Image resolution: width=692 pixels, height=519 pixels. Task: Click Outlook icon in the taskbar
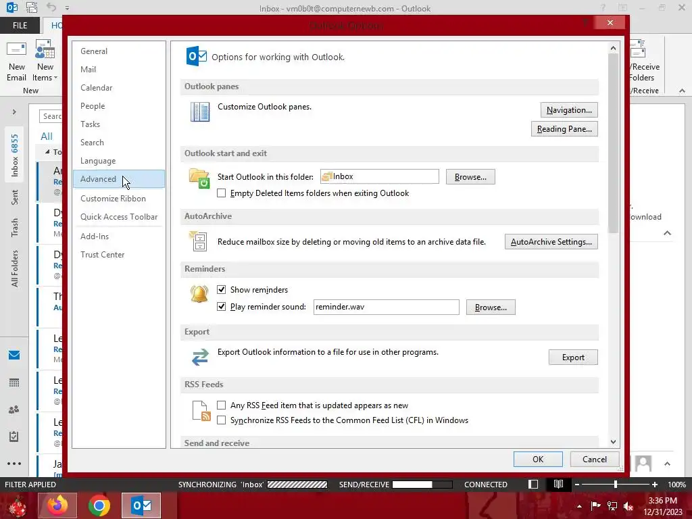click(x=141, y=505)
